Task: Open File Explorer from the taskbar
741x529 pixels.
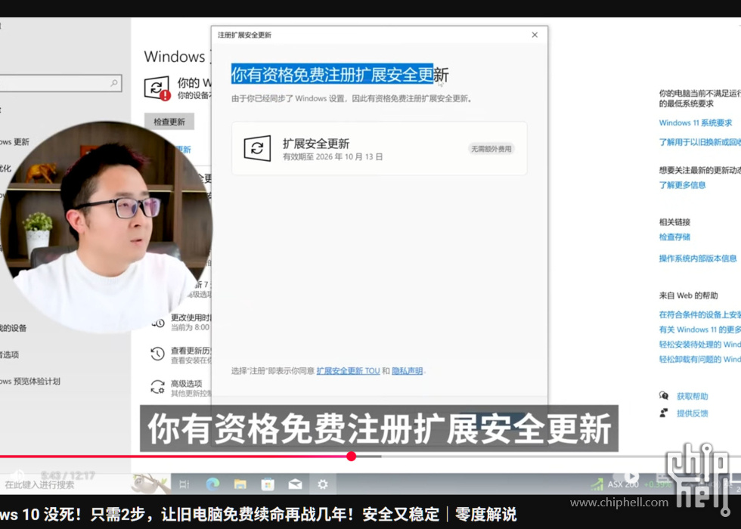Action: pos(240,484)
